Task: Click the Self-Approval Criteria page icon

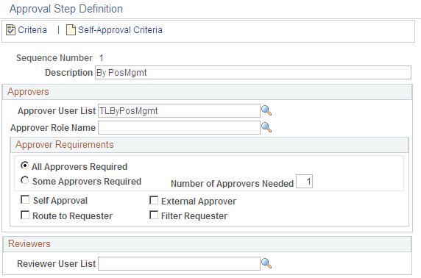Action: tap(71, 29)
